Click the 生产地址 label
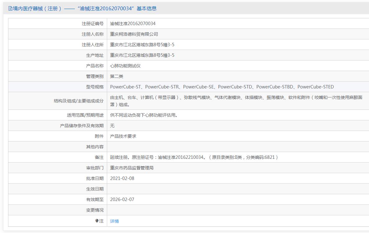Screen dimensions: 369x233 [95, 55]
